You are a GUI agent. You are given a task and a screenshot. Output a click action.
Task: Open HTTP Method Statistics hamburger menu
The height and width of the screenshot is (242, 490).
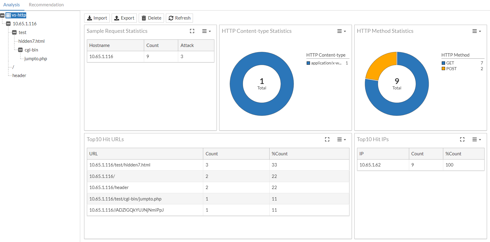point(476,31)
